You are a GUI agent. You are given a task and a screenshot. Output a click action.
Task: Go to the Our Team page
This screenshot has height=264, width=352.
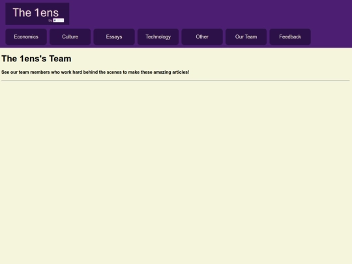[246, 37]
